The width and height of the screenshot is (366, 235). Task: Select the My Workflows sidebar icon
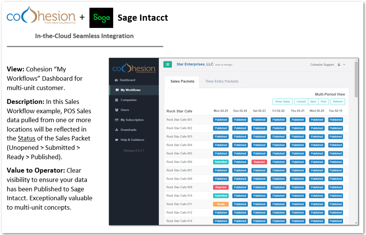[117, 90]
